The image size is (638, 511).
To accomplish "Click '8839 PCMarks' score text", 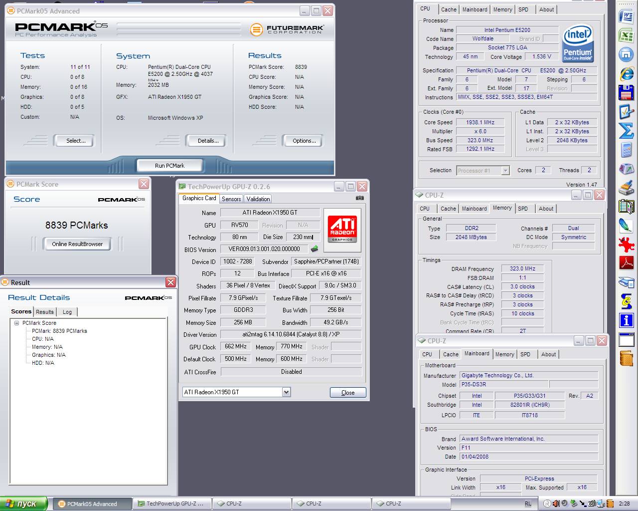I will (x=76, y=225).
